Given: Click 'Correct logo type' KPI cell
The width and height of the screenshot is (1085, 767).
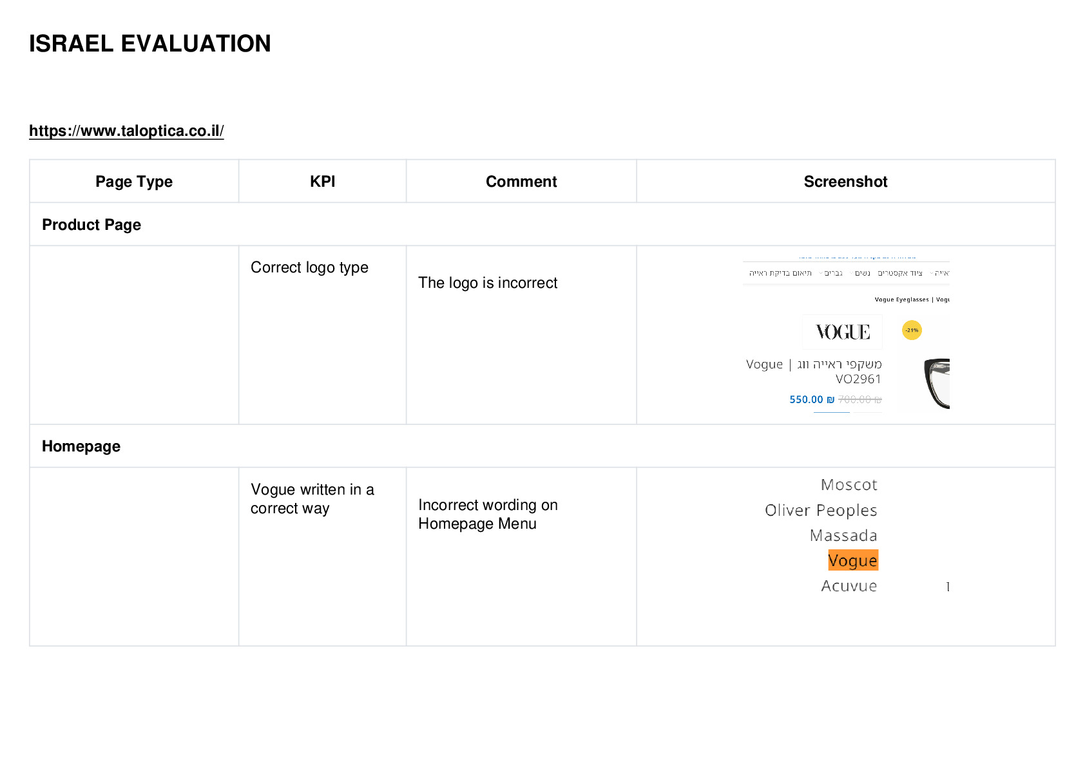Looking at the screenshot, I should pos(309,267).
